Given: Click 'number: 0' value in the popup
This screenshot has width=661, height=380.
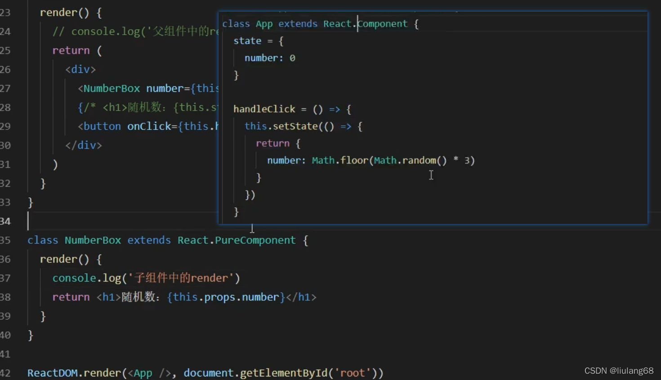Looking at the screenshot, I should tap(270, 58).
